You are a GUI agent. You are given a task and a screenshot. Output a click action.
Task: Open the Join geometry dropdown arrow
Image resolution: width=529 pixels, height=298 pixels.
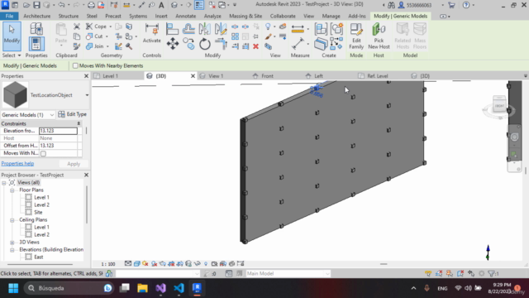[x=107, y=46]
